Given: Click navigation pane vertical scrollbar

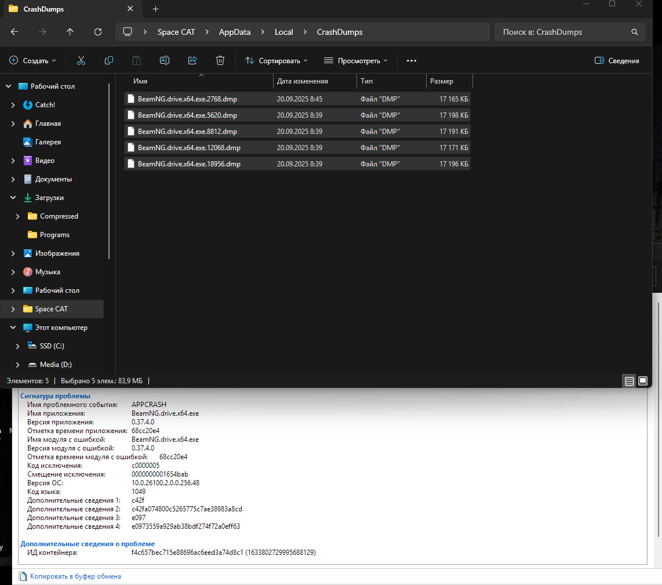Looking at the screenshot, I should (x=109, y=171).
